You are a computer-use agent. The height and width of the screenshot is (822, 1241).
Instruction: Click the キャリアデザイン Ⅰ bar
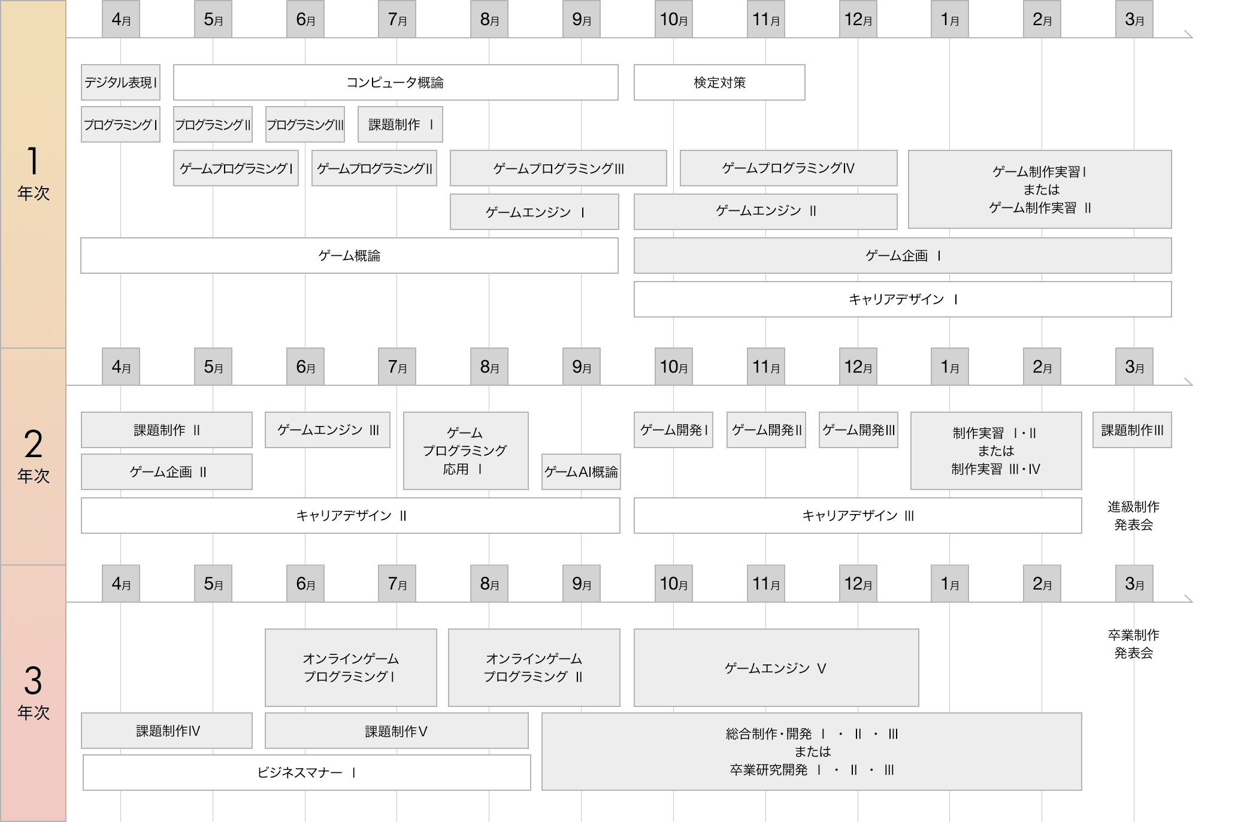[x=903, y=300]
